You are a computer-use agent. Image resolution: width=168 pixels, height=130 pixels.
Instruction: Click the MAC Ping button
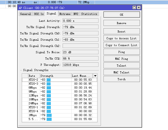point(122,59)
